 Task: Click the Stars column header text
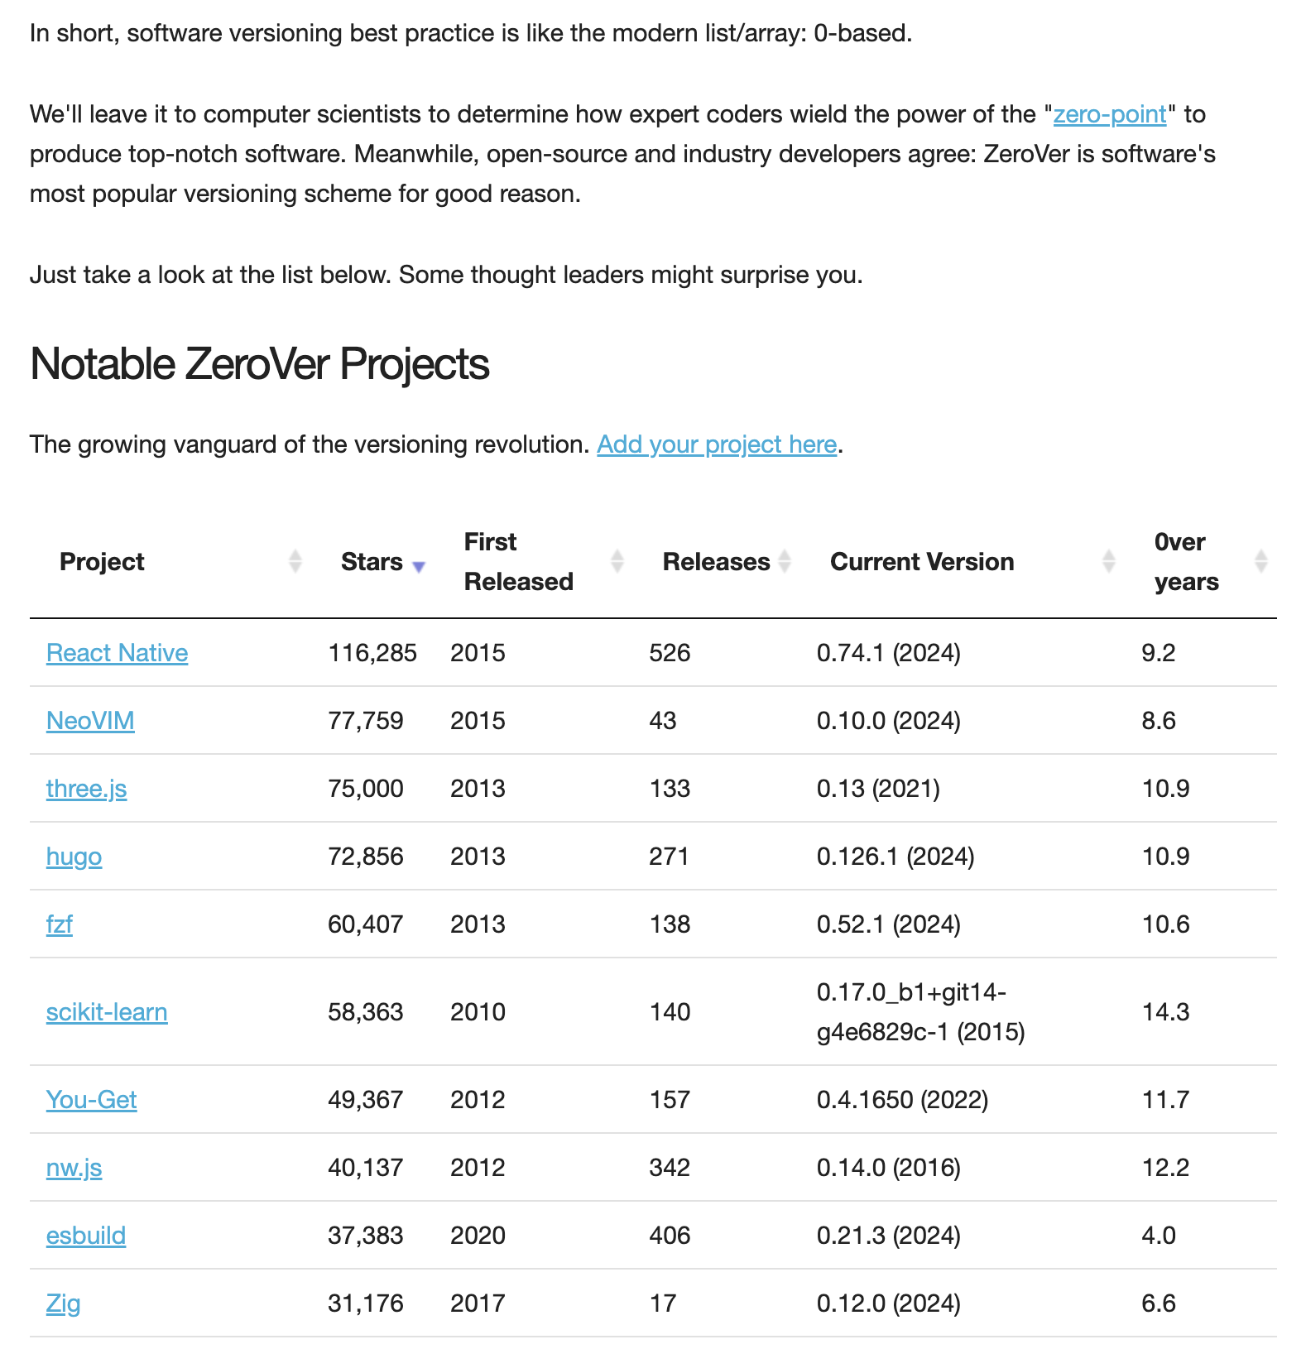[372, 562]
